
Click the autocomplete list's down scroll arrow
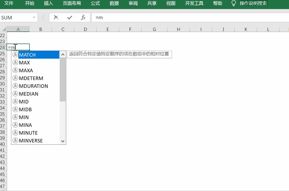pyautogui.click(x=63, y=141)
